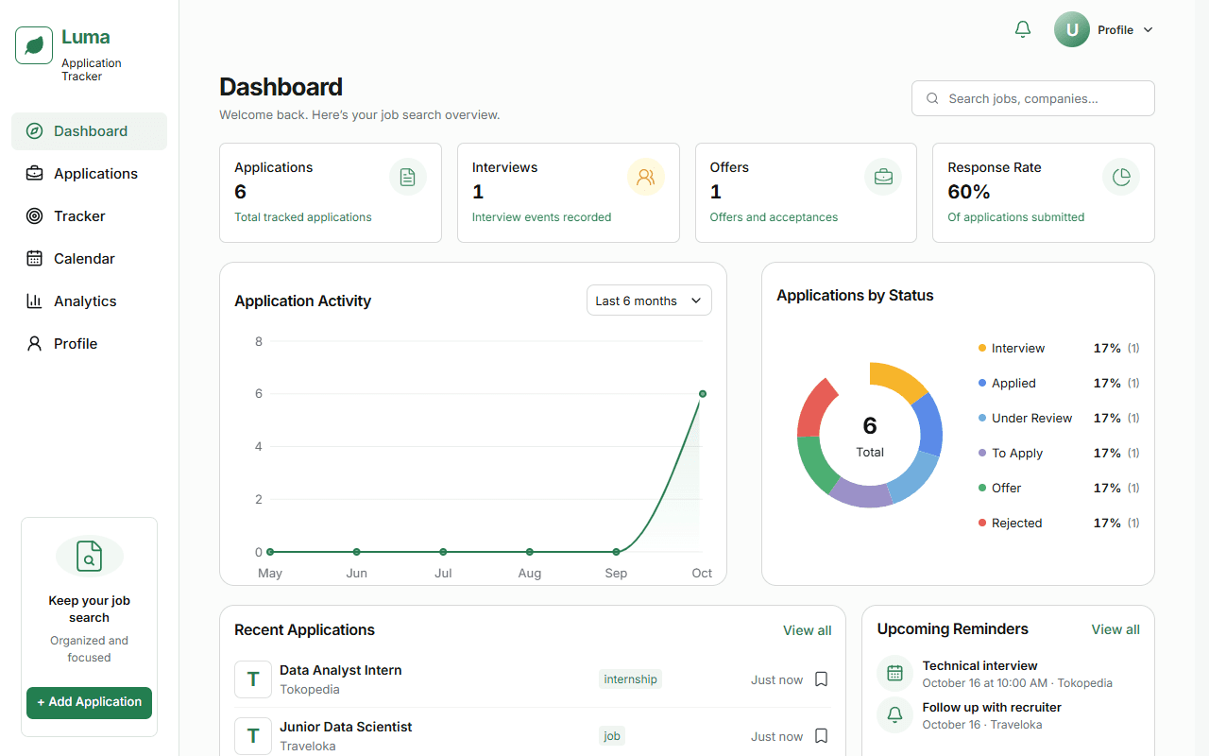Open Calendar from the sidebar
Screen dimensions: 1209x756
(89, 259)
